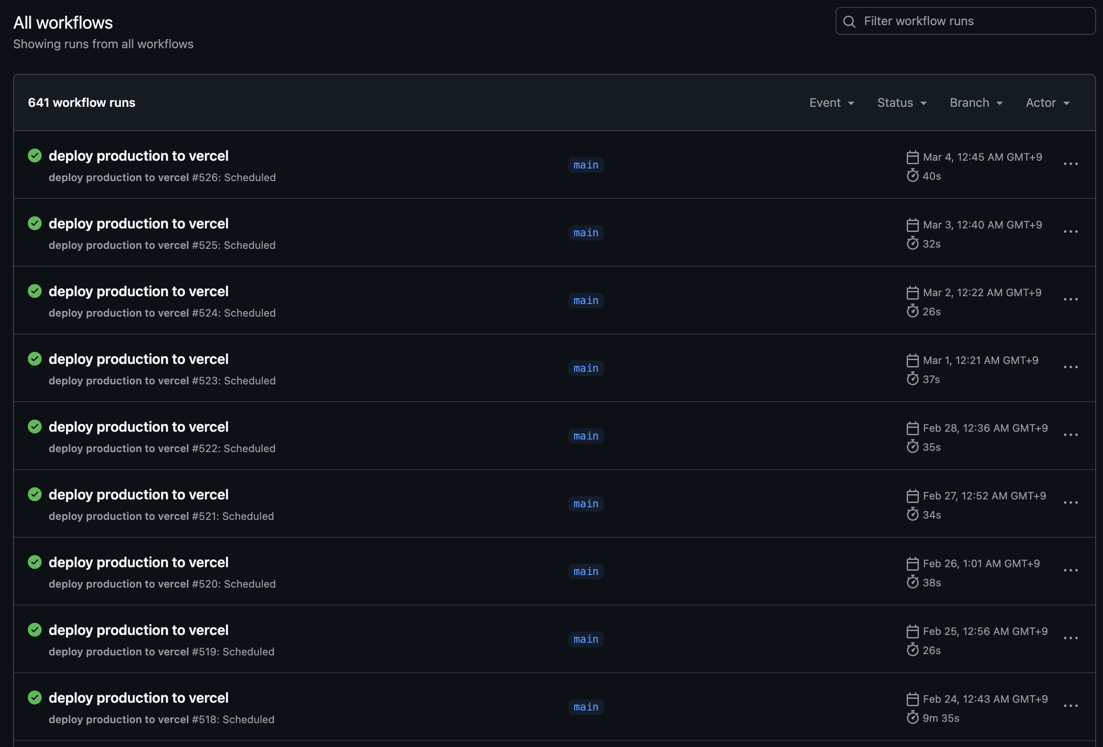Expand the Event filter dropdown
The height and width of the screenshot is (747, 1103).
tap(832, 102)
